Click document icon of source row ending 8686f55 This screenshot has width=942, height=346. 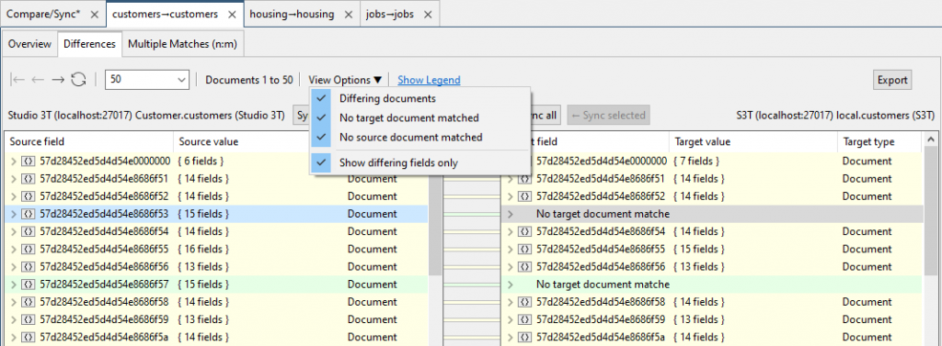[29, 249]
